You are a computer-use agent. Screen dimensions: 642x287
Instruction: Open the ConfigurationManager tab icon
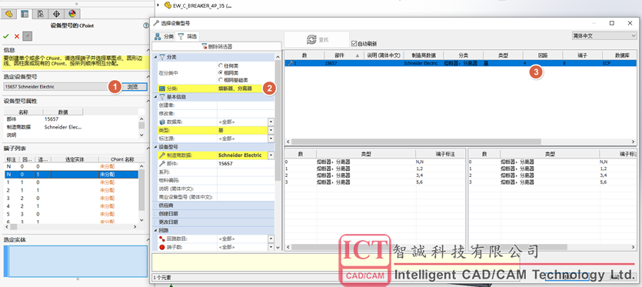pyautogui.click(x=41, y=14)
